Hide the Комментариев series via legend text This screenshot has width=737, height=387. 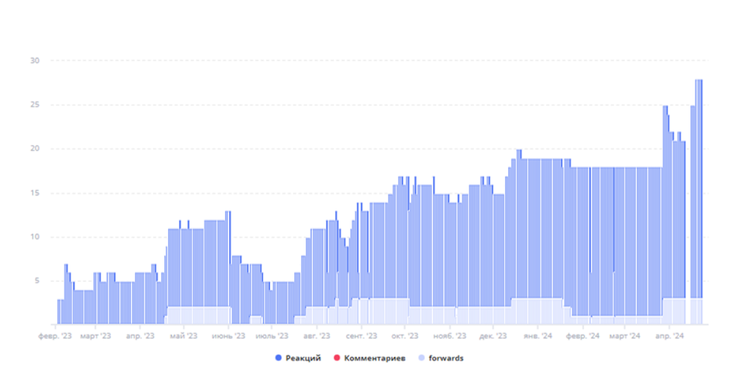[374, 358]
